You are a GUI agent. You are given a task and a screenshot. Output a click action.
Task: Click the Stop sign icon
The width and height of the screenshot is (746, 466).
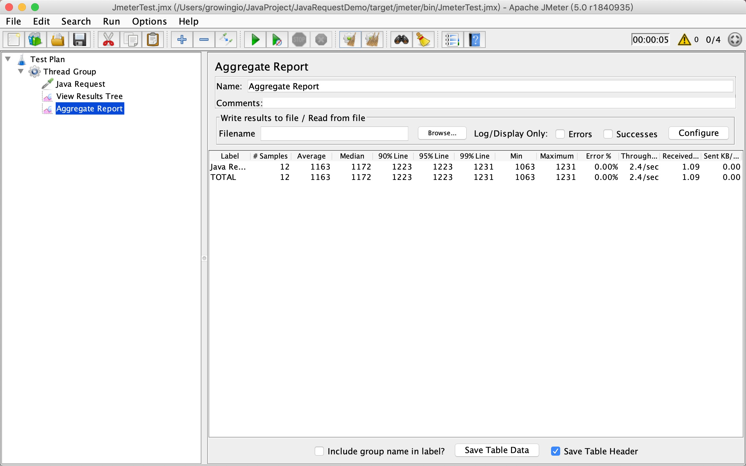click(299, 40)
